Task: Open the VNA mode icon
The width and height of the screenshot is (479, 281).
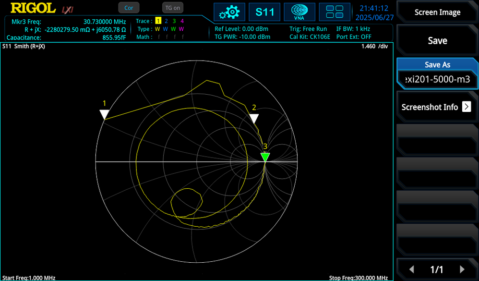Action: [299, 12]
